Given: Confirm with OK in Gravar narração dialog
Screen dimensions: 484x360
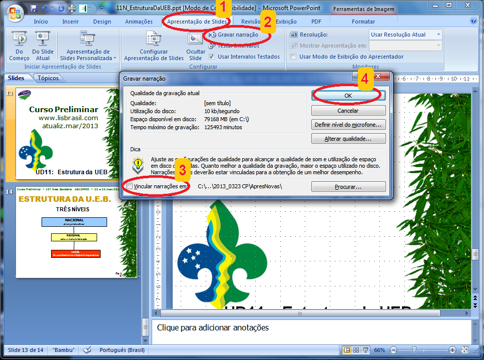Looking at the screenshot, I should 348,96.
